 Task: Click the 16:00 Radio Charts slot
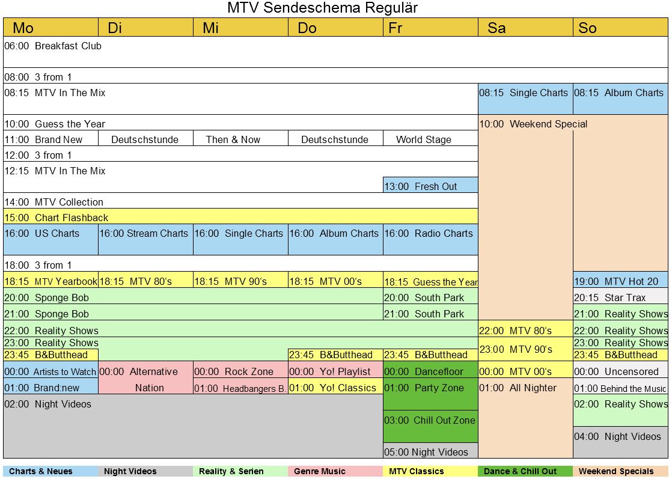click(431, 239)
